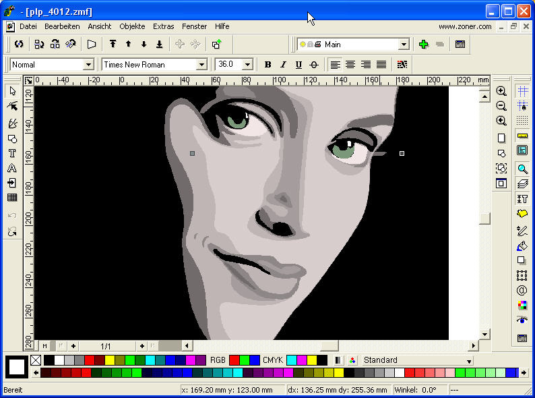Set centered text alignment
The image size is (535, 398).
(x=350, y=64)
